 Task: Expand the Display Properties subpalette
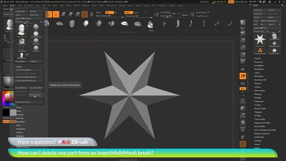click(x=262, y=133)
